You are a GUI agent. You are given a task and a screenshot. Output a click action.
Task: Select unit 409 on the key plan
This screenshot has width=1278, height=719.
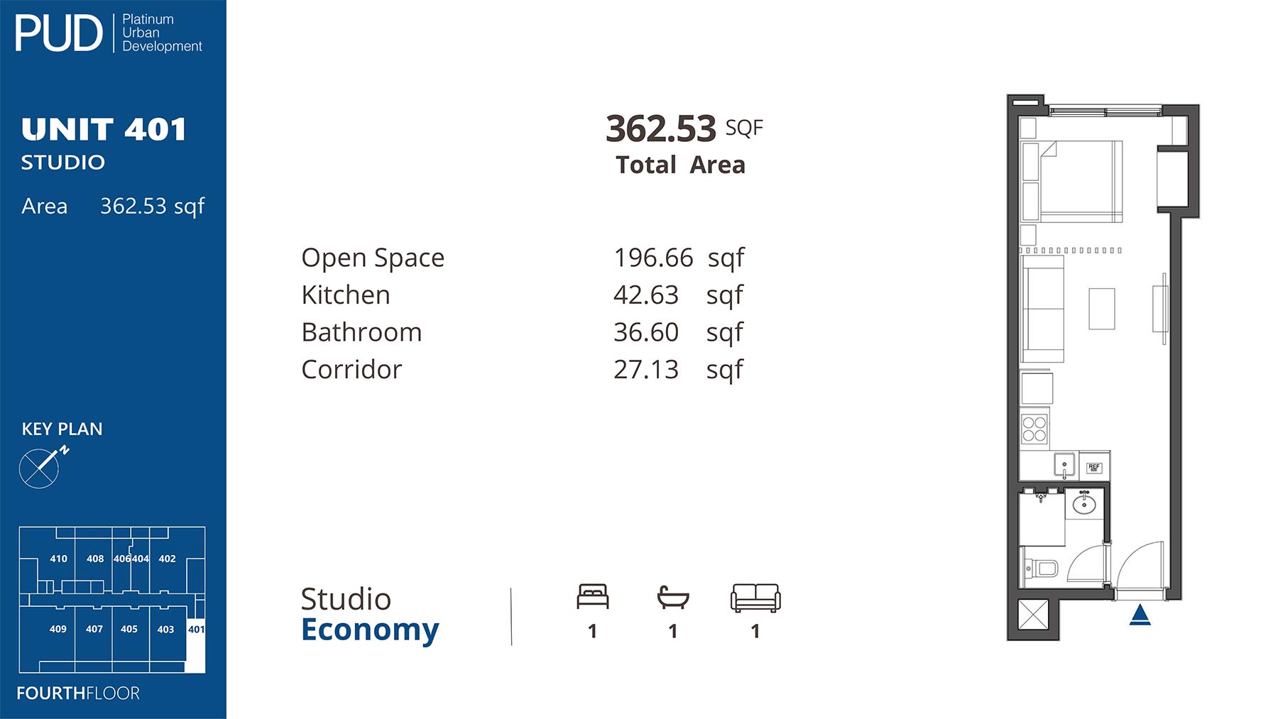[x=58, y=629]
